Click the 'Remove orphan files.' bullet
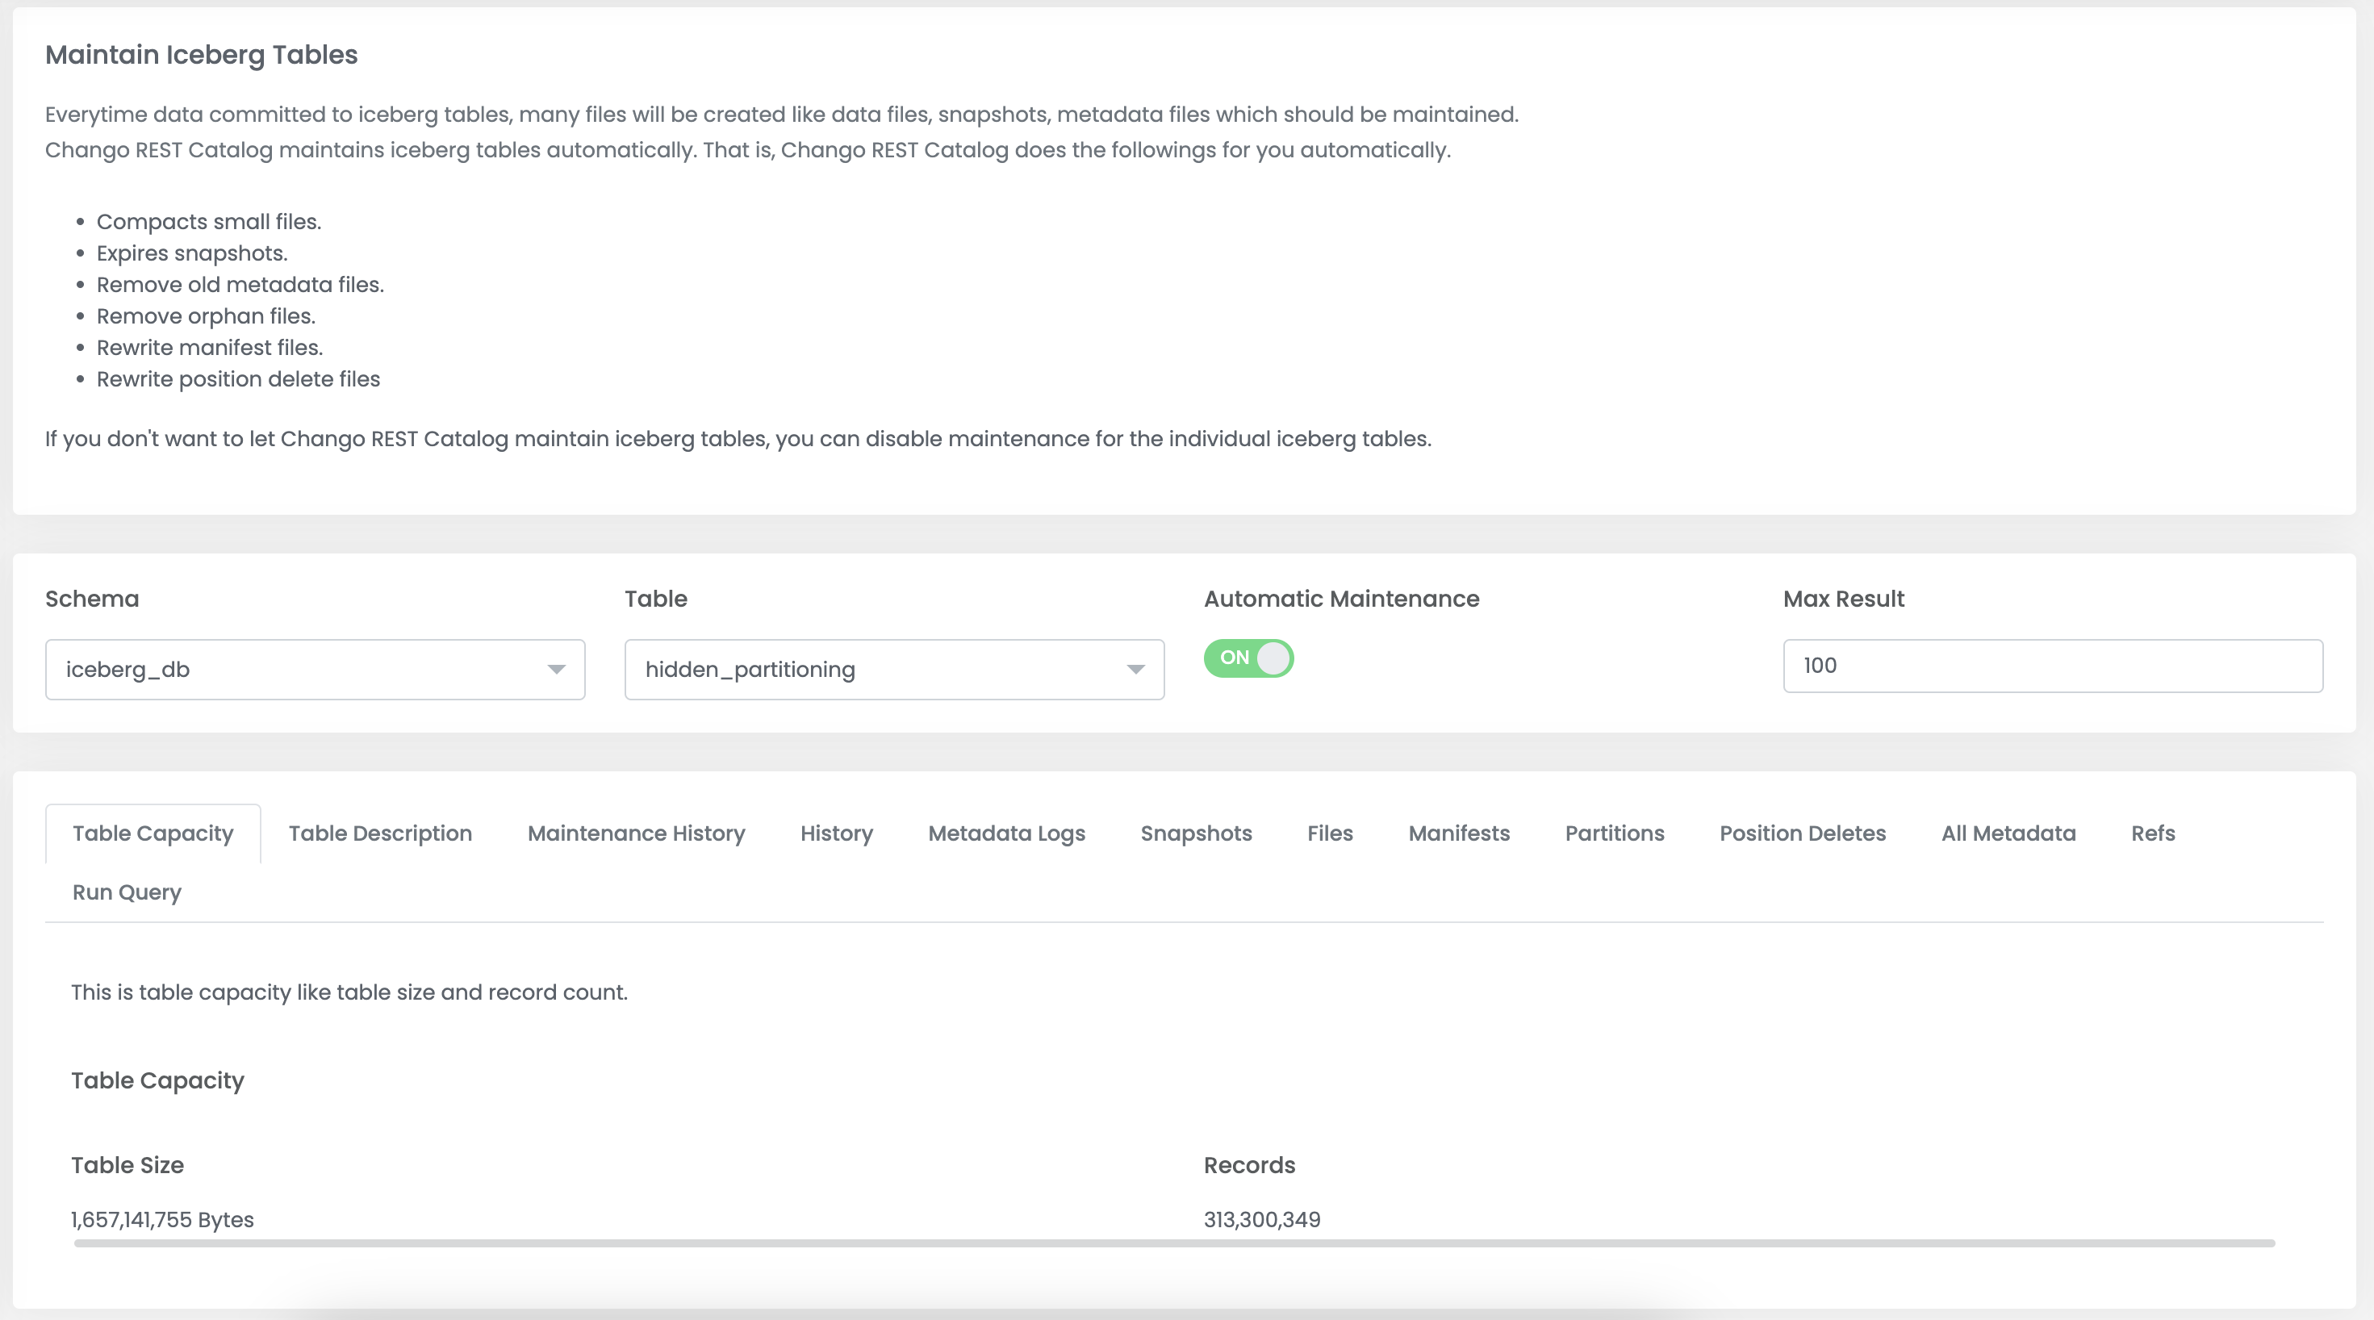The height and width of the screenshot is (1320, 2374). click(x=207, y=316)
